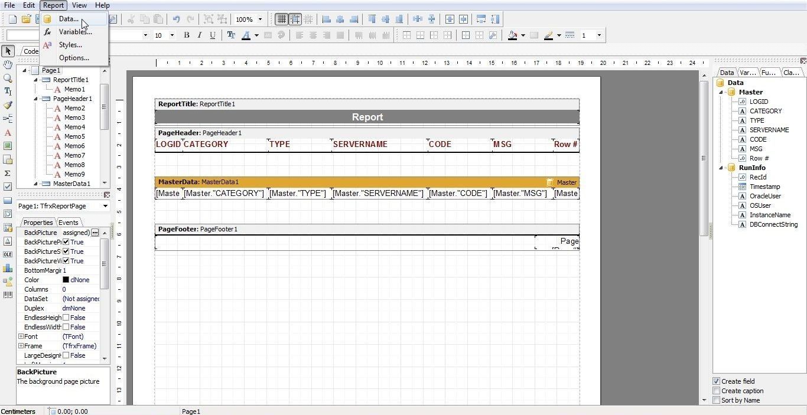This screenshot has height=415, width=807.
Task: Open the frame width dropdown
Action: coord(599,35)
